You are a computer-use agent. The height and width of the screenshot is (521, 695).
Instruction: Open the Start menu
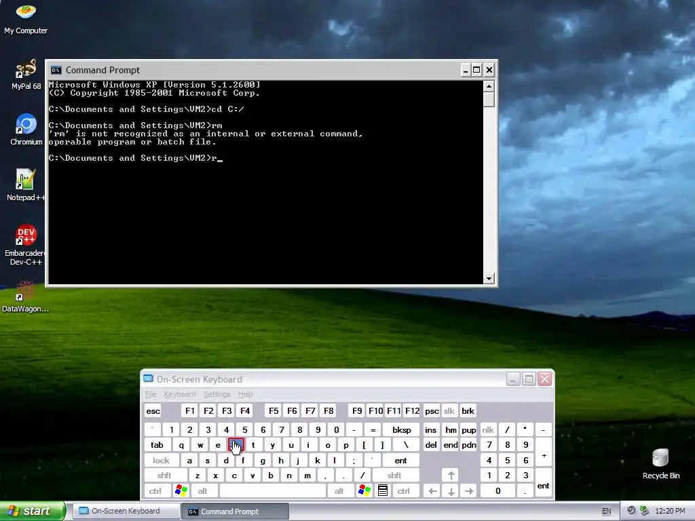(x=33, y=511)
